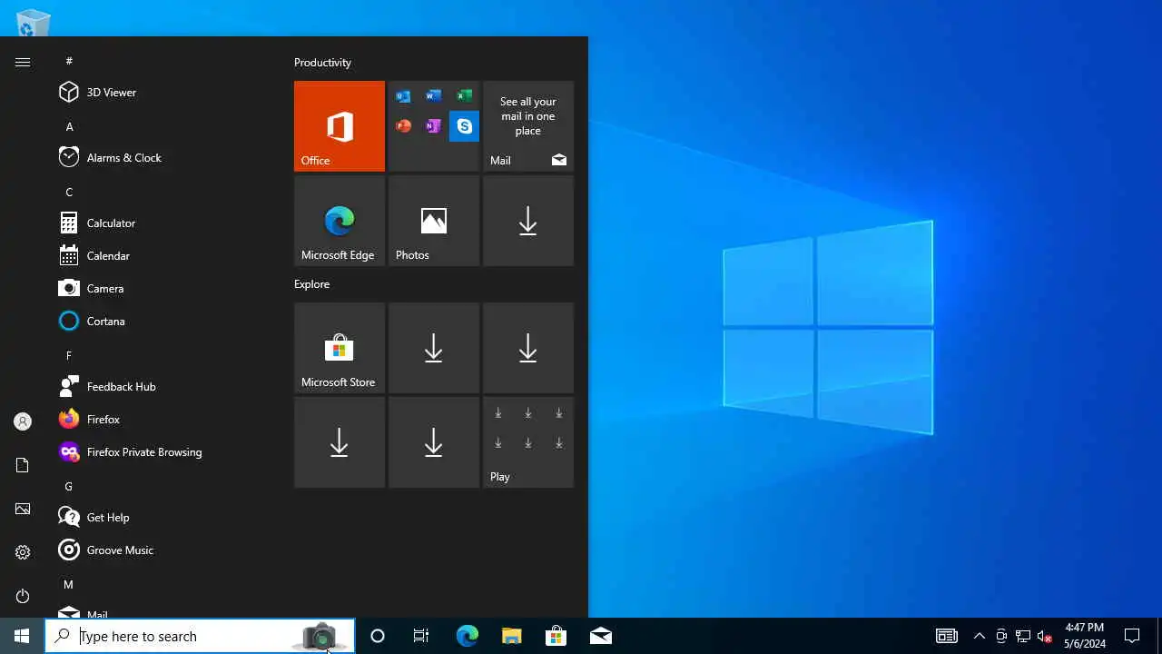This screenshot has width=1162, height=654.
Task: Open Firefox Private Browsing
Action: point(165,451)
